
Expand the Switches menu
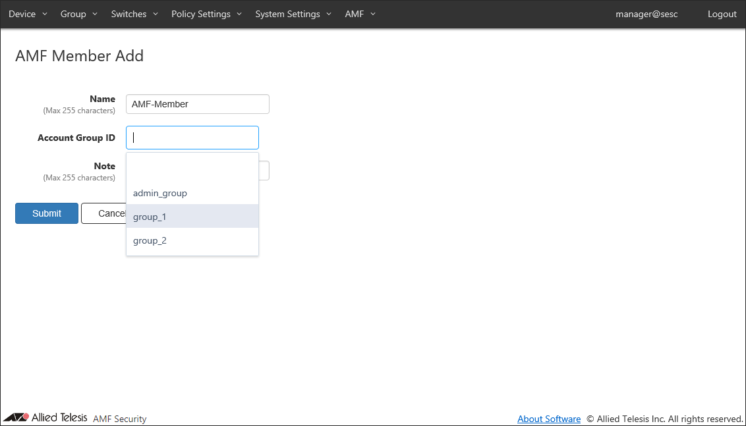coord(134,14)
